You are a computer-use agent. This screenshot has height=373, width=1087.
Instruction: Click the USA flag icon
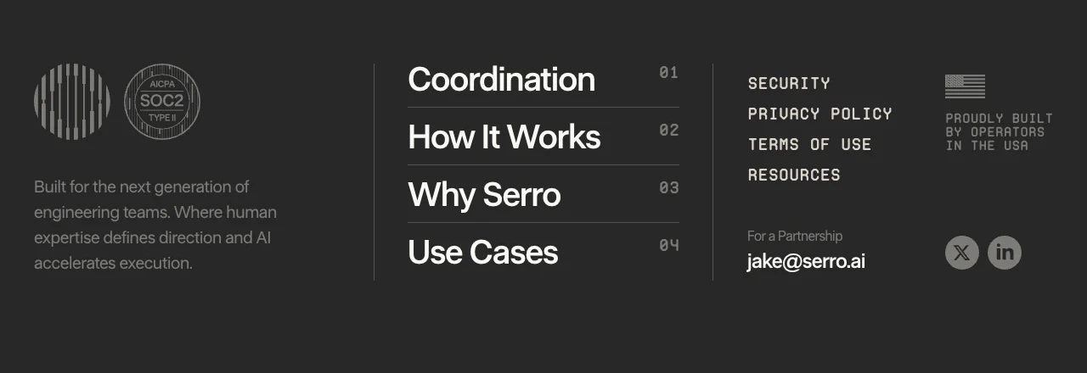click(x=965, y=86)
